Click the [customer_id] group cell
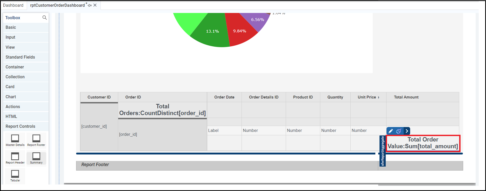 tap(99, 126)
